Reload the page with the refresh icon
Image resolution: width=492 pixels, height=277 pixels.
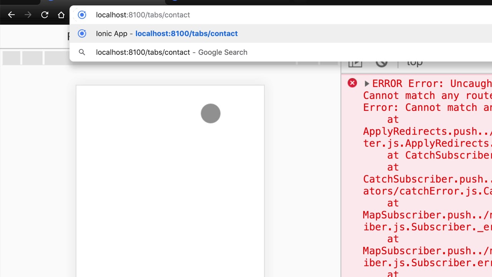[45, 15]
